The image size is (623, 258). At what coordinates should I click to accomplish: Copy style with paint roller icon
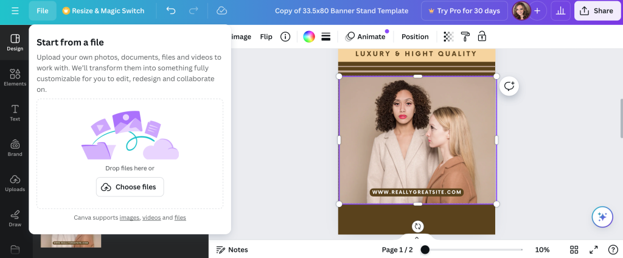tap(465, 37)
